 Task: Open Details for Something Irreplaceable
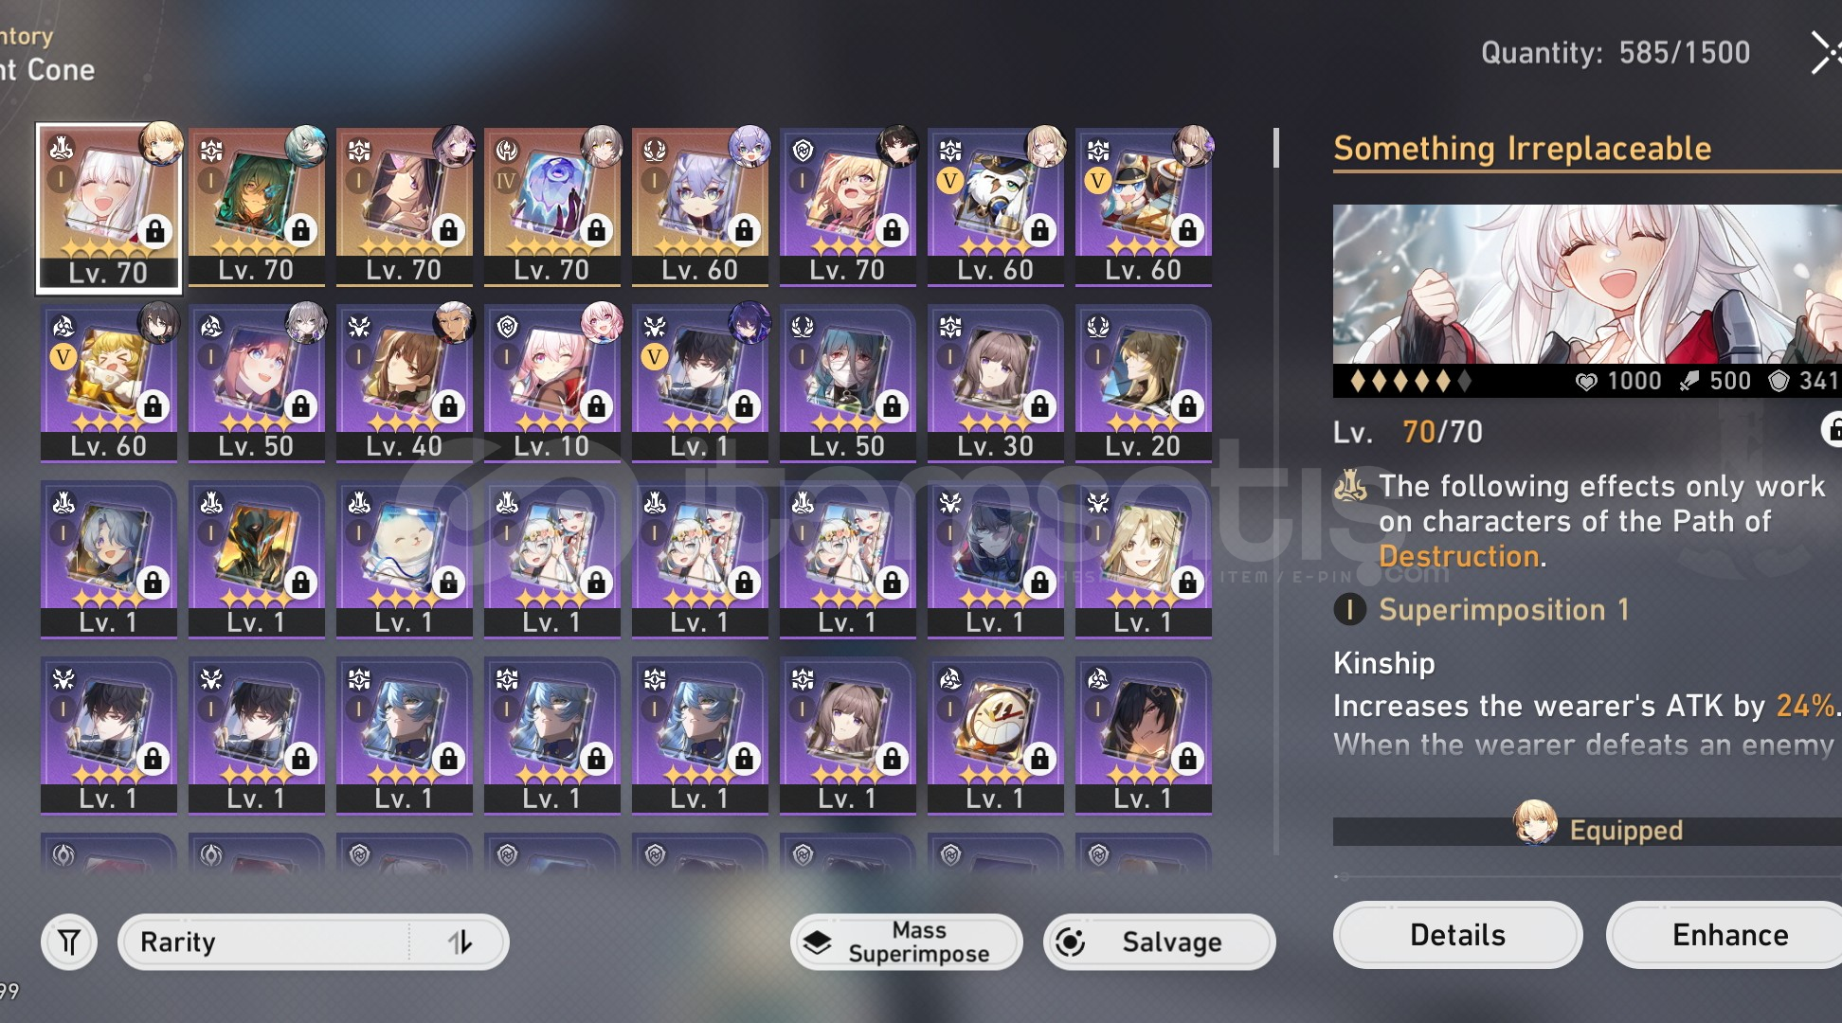[1457, 935]
